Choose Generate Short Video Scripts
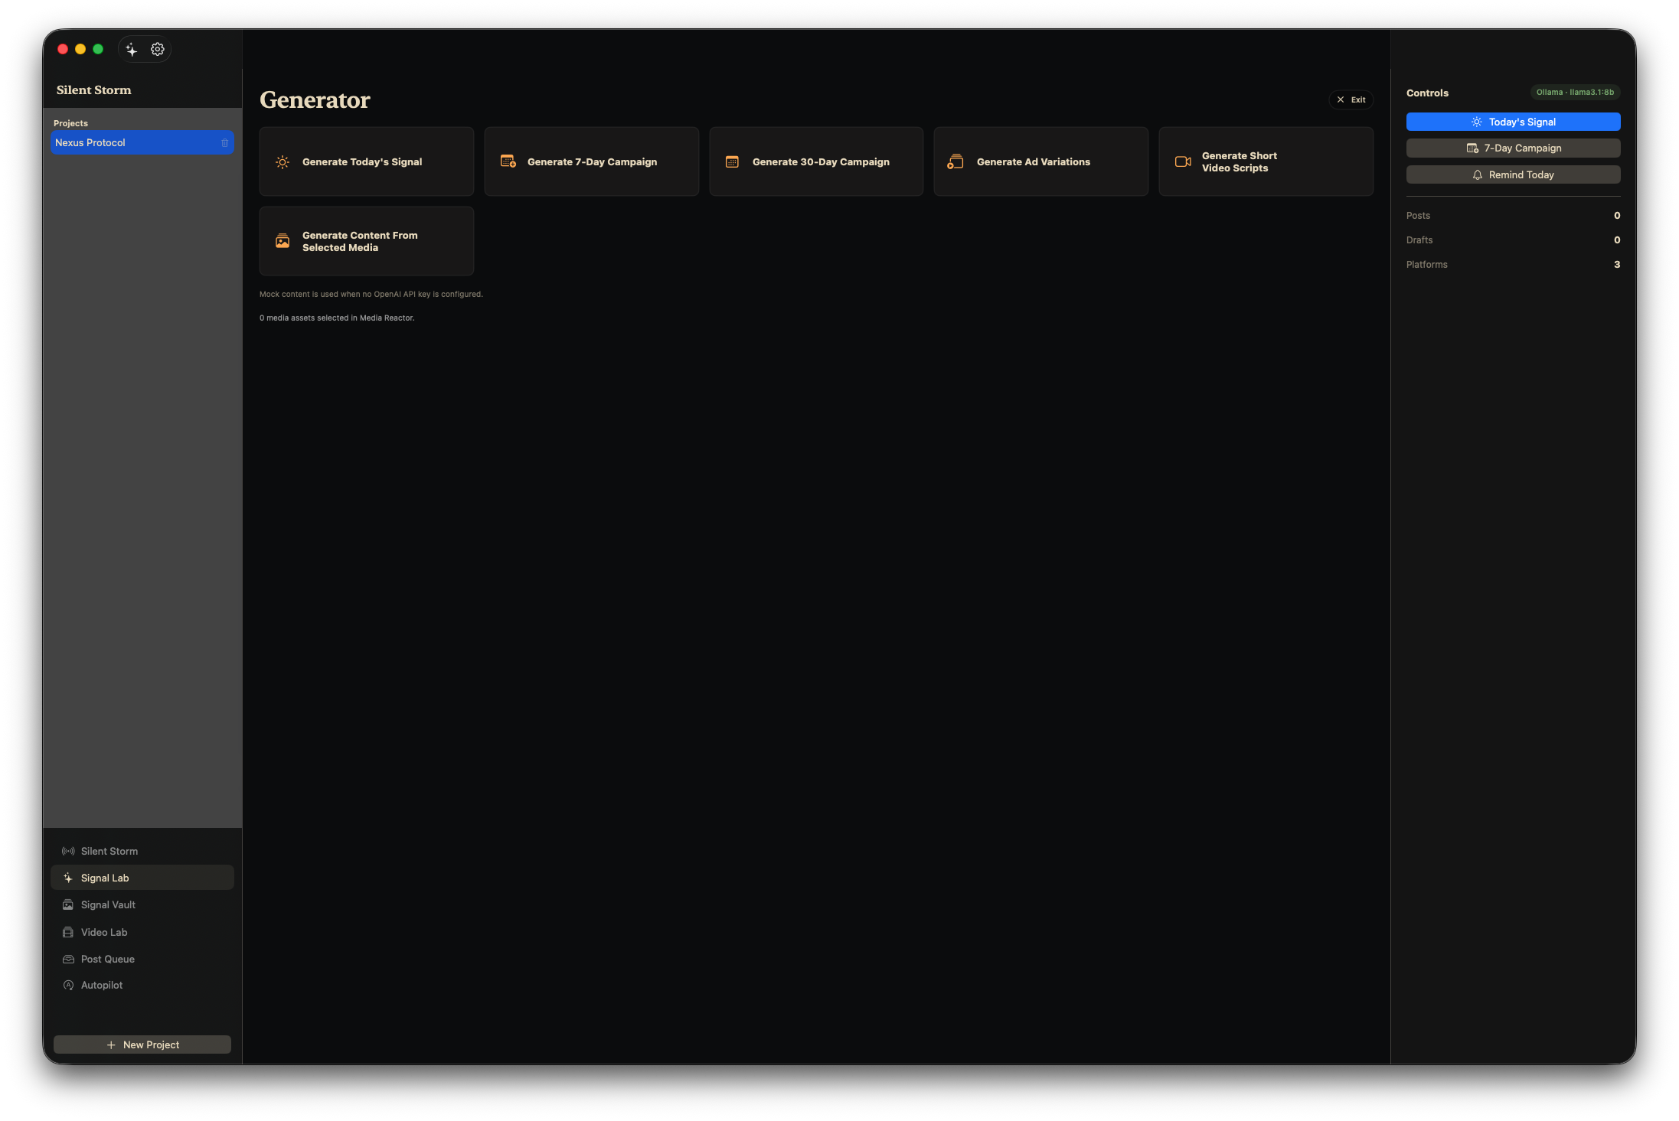The height and width of the screenshot is (1121, 1679). [1266, 161]
